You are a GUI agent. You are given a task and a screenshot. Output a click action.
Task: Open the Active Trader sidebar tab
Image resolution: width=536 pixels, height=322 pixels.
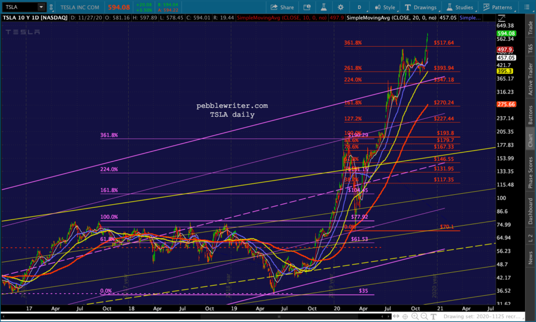[x=530, y=79]
